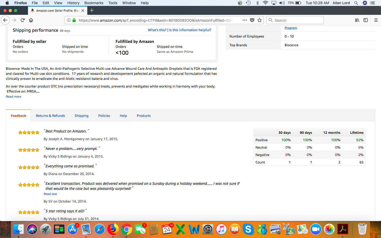The height and width of the screenshot is (238, 381).
Task: Open Skype from the dock
Action: (x=248, y=229)
